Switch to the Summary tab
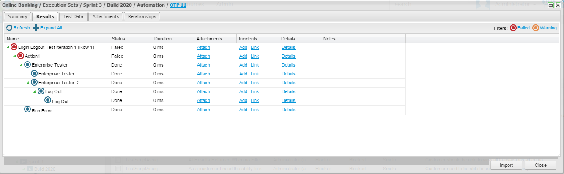This screenshot has width=564, height=174. [17, 16]
